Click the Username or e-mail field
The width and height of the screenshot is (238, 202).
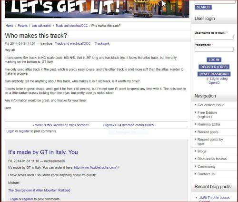(214, 37)
